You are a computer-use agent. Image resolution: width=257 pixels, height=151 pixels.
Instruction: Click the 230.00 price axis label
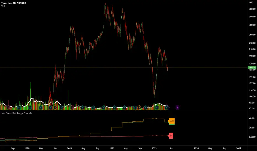[x=252, y=43]
